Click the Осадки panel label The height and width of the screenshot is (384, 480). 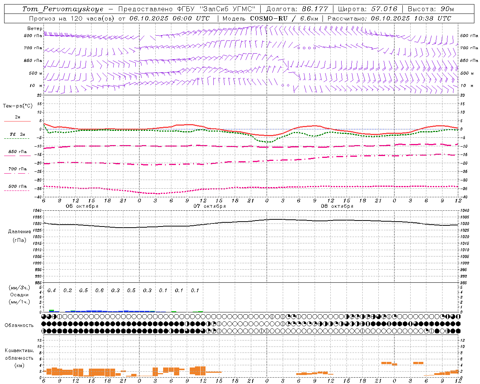coord(19,295)
